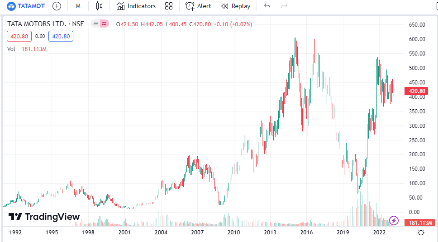Create an Alert from the toolbar
The width and height of the screenshot is (438, 242).
click(198, 6)
